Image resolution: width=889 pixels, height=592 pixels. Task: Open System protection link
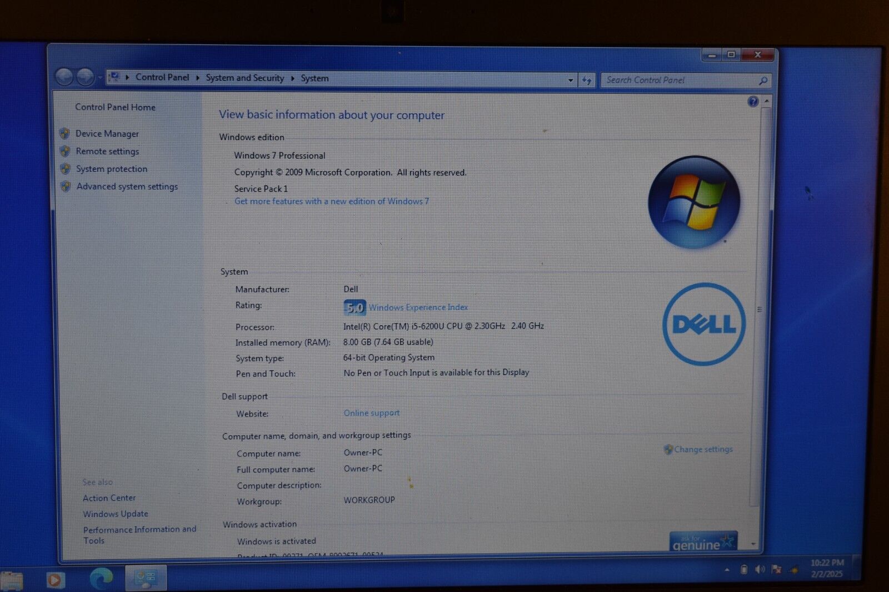[x=112, y=169]
